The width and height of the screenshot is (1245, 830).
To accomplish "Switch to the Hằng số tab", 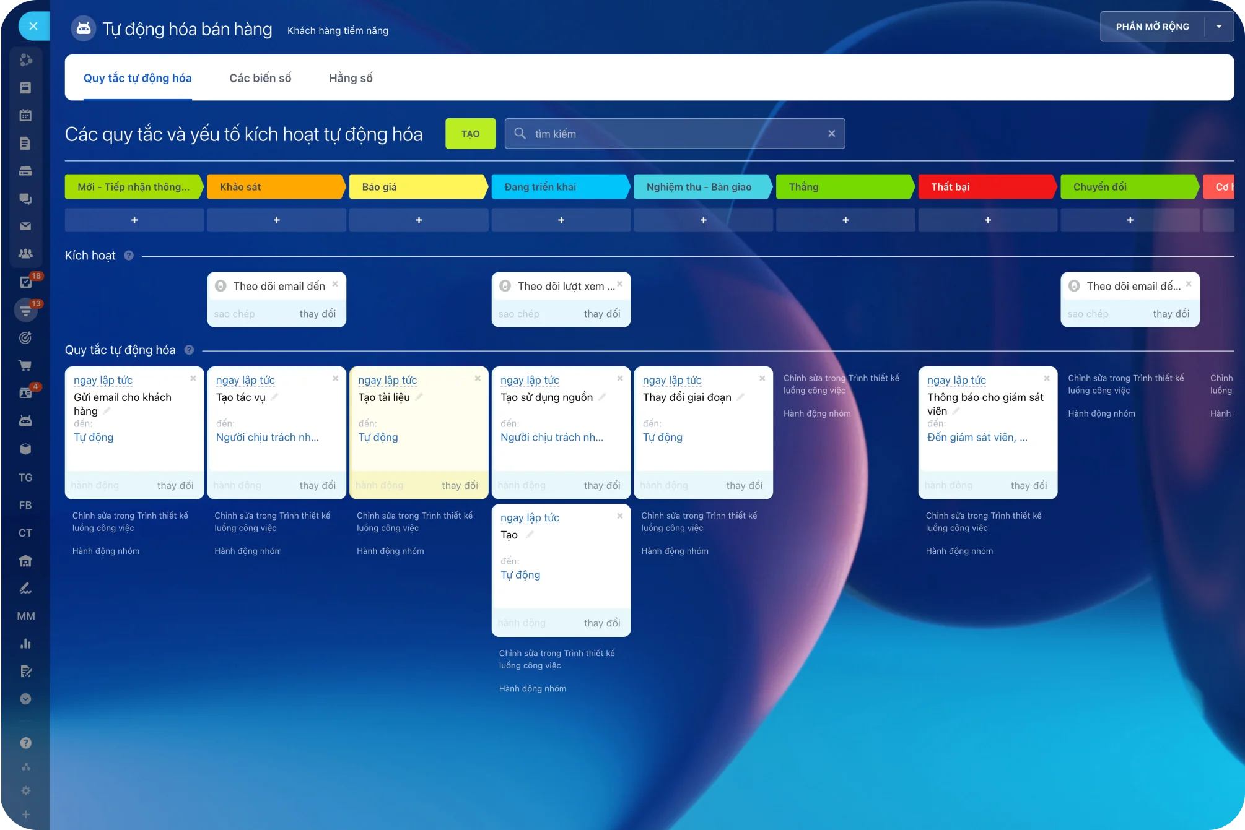I will coord(351,78).
